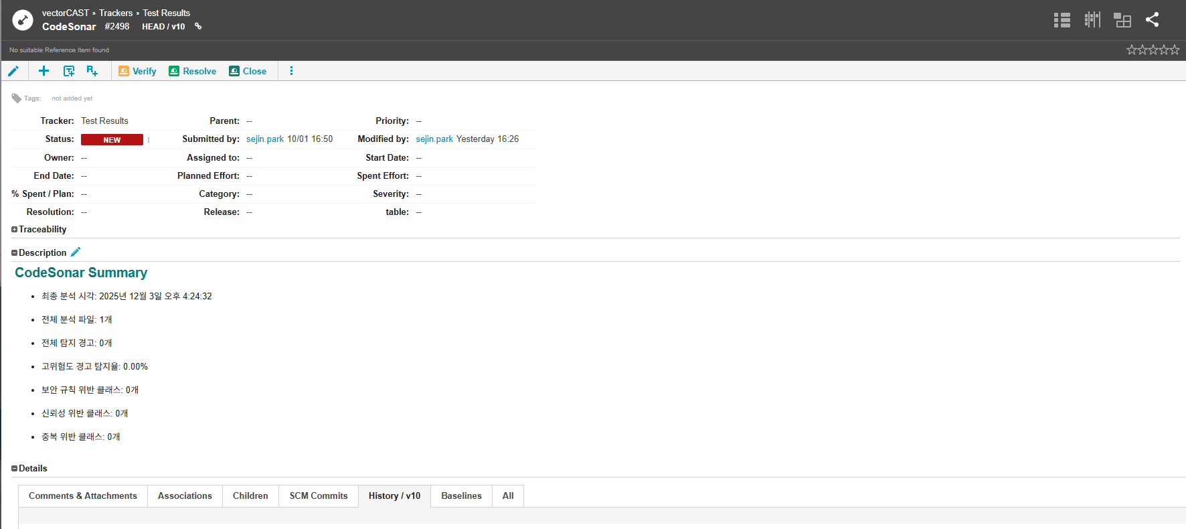Go to vectorCAST project breadcrumb
This screenshot has width=1186, height=529.
point(66,13)
